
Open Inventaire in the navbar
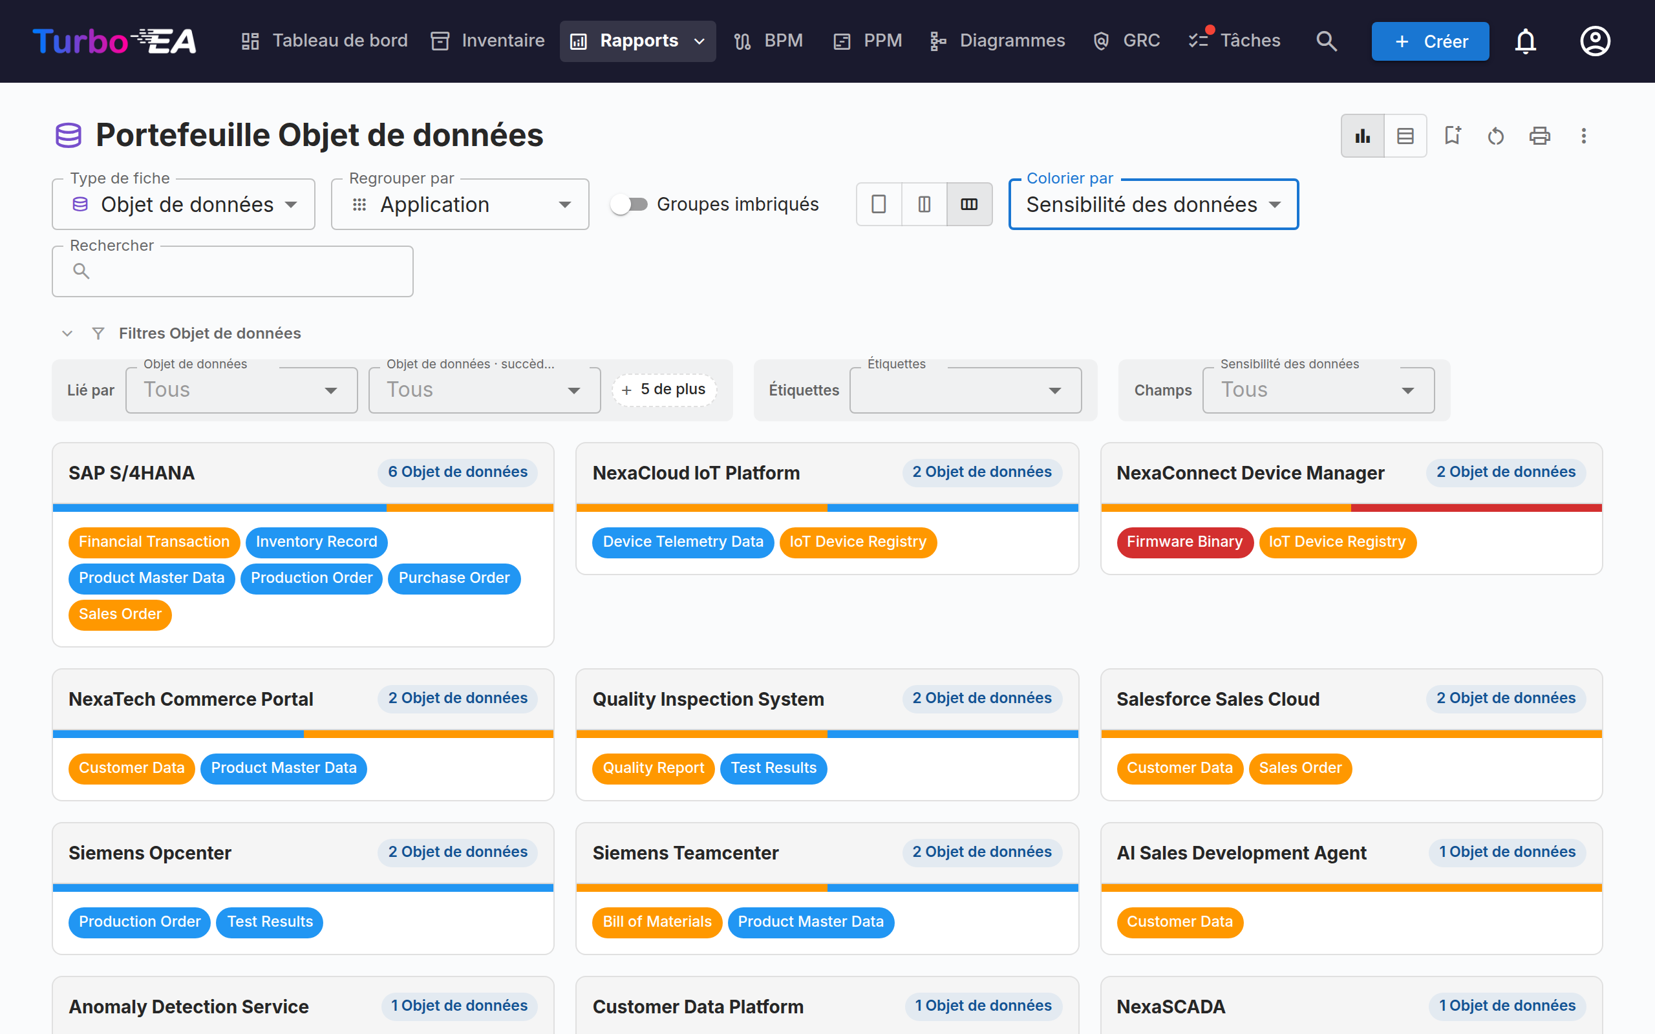[487, 41]
